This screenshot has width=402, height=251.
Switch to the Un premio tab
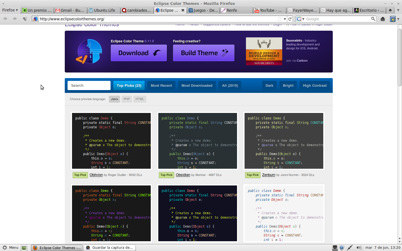[37, 10]
